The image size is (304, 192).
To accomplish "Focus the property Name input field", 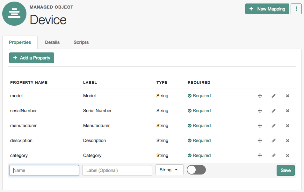I will (44, 170).
